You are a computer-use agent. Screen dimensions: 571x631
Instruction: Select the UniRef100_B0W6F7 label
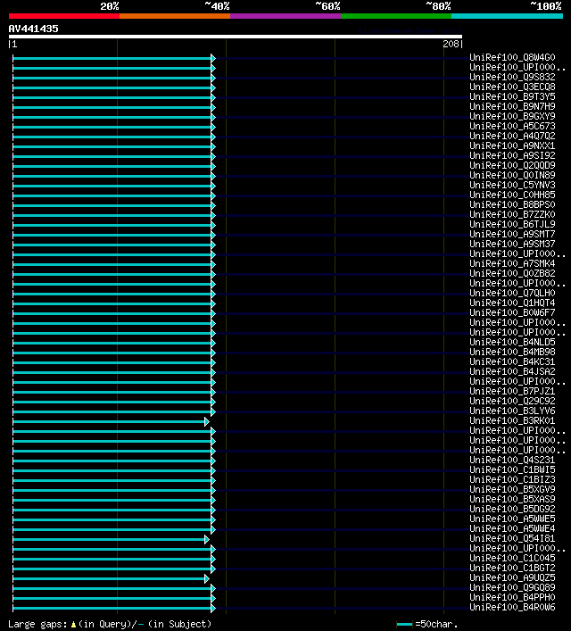pyautogui.click(x=512, y=312)
